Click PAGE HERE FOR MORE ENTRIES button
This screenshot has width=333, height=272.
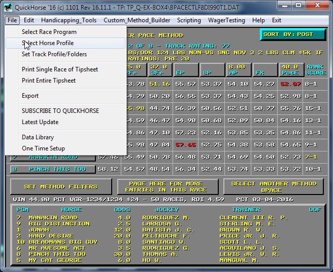[167, 186]
